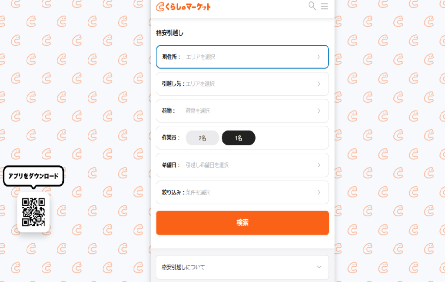The width and height of the screenshot is (445, 282).
Task: Click the 荷物 row chevron arrow
Action: [x=319, y=111]
